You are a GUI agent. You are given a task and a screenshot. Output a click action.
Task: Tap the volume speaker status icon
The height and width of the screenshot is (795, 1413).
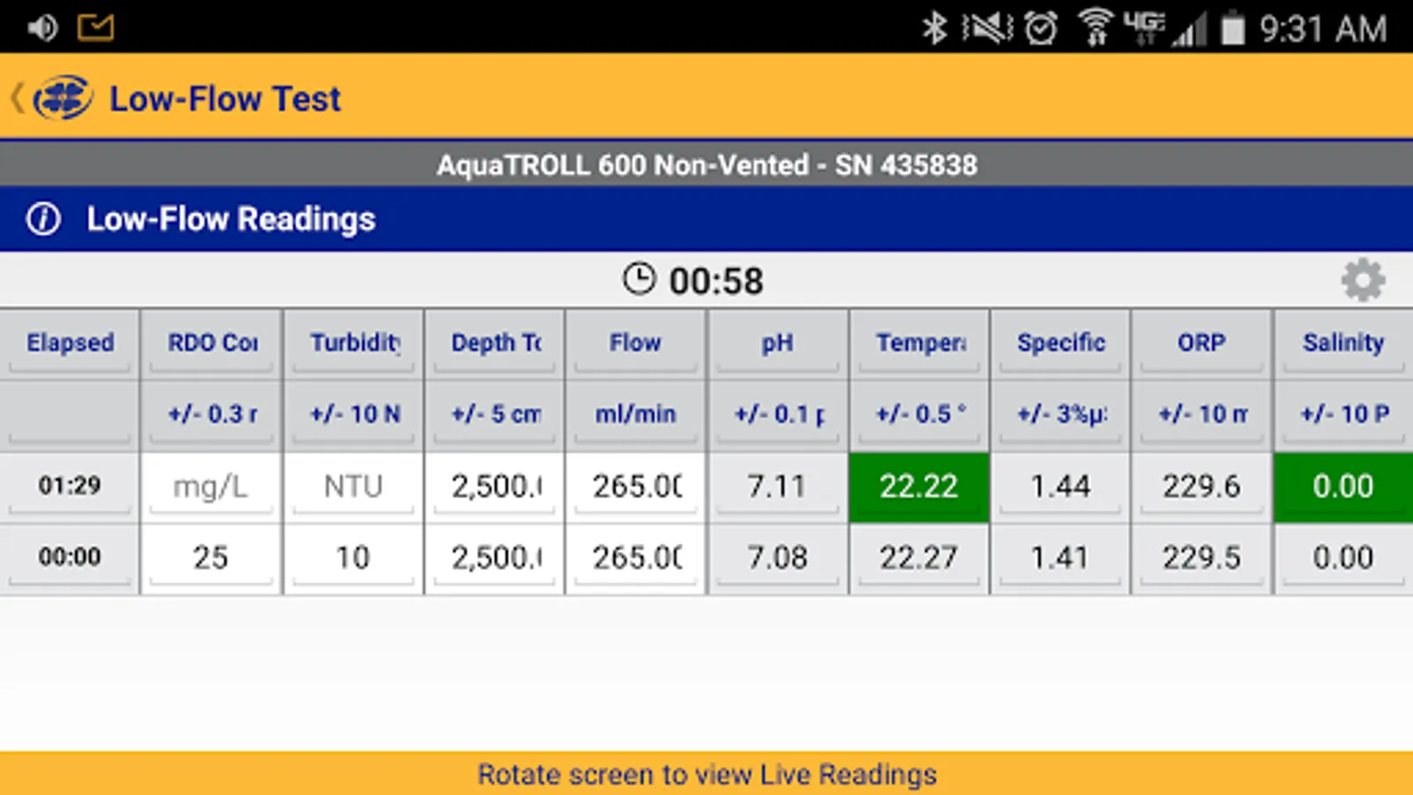click(x=42, y=28)
